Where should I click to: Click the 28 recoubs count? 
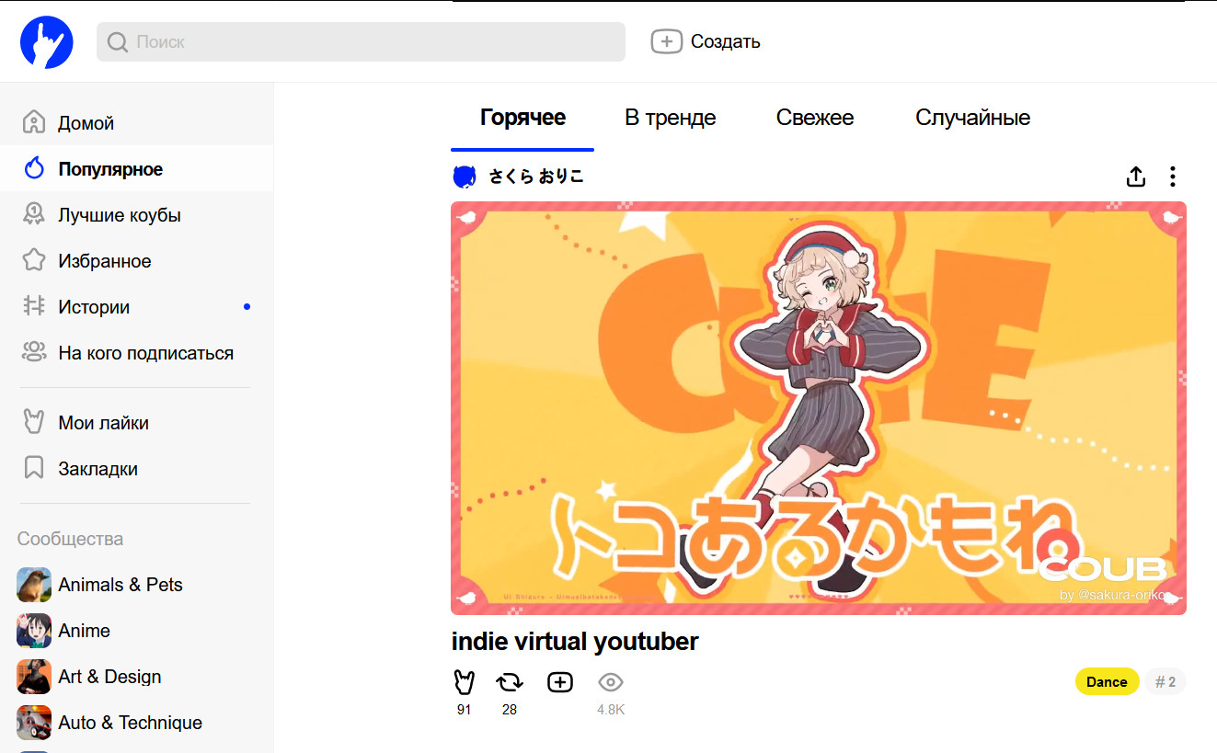(x=510, y=710)
